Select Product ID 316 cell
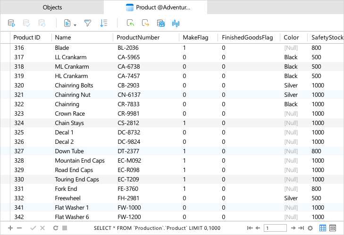The height and width of the screenshot is (235, 344). point(19,47)
